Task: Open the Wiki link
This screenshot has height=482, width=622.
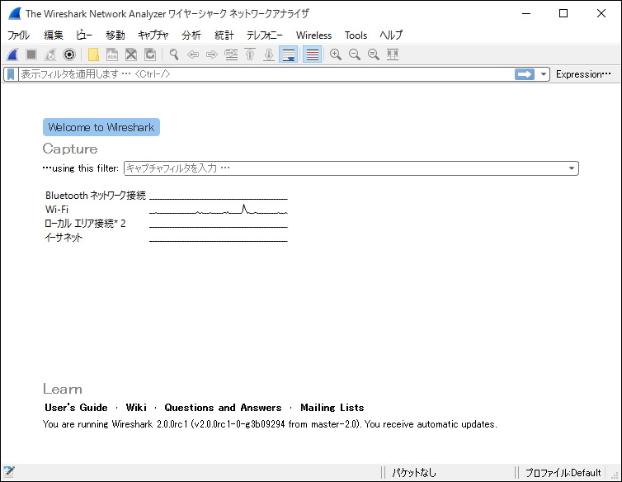Action: coord(136,408)
